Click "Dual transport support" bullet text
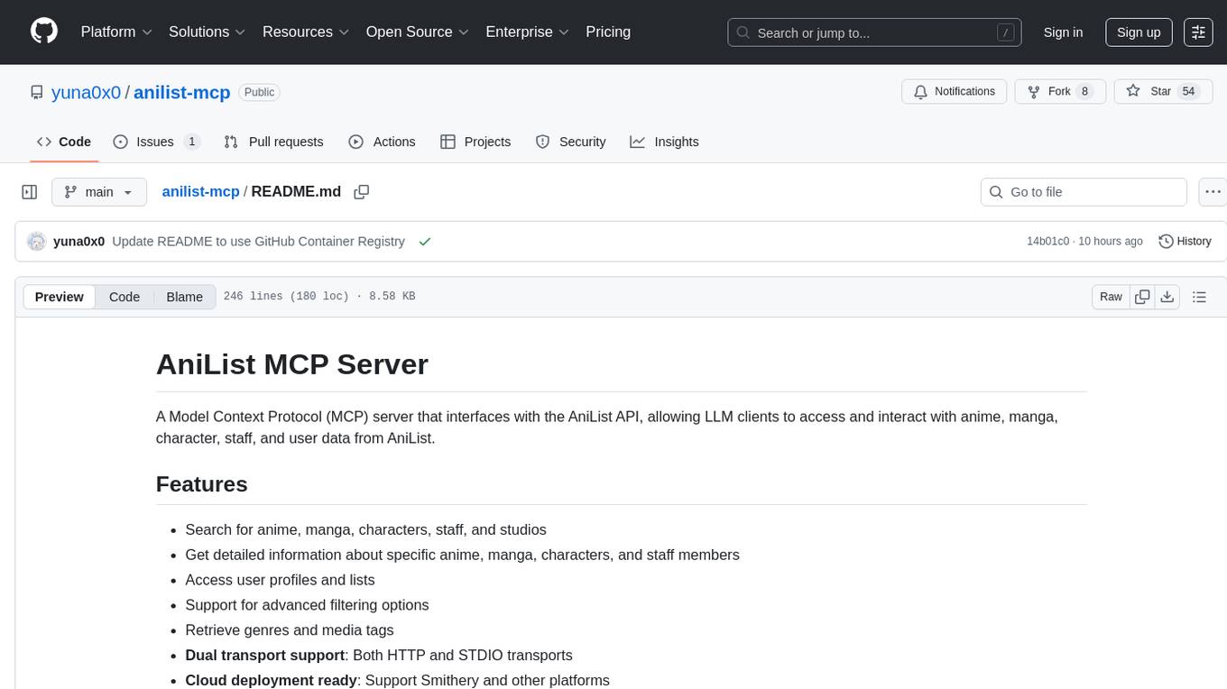 click(x=265, y=656)
